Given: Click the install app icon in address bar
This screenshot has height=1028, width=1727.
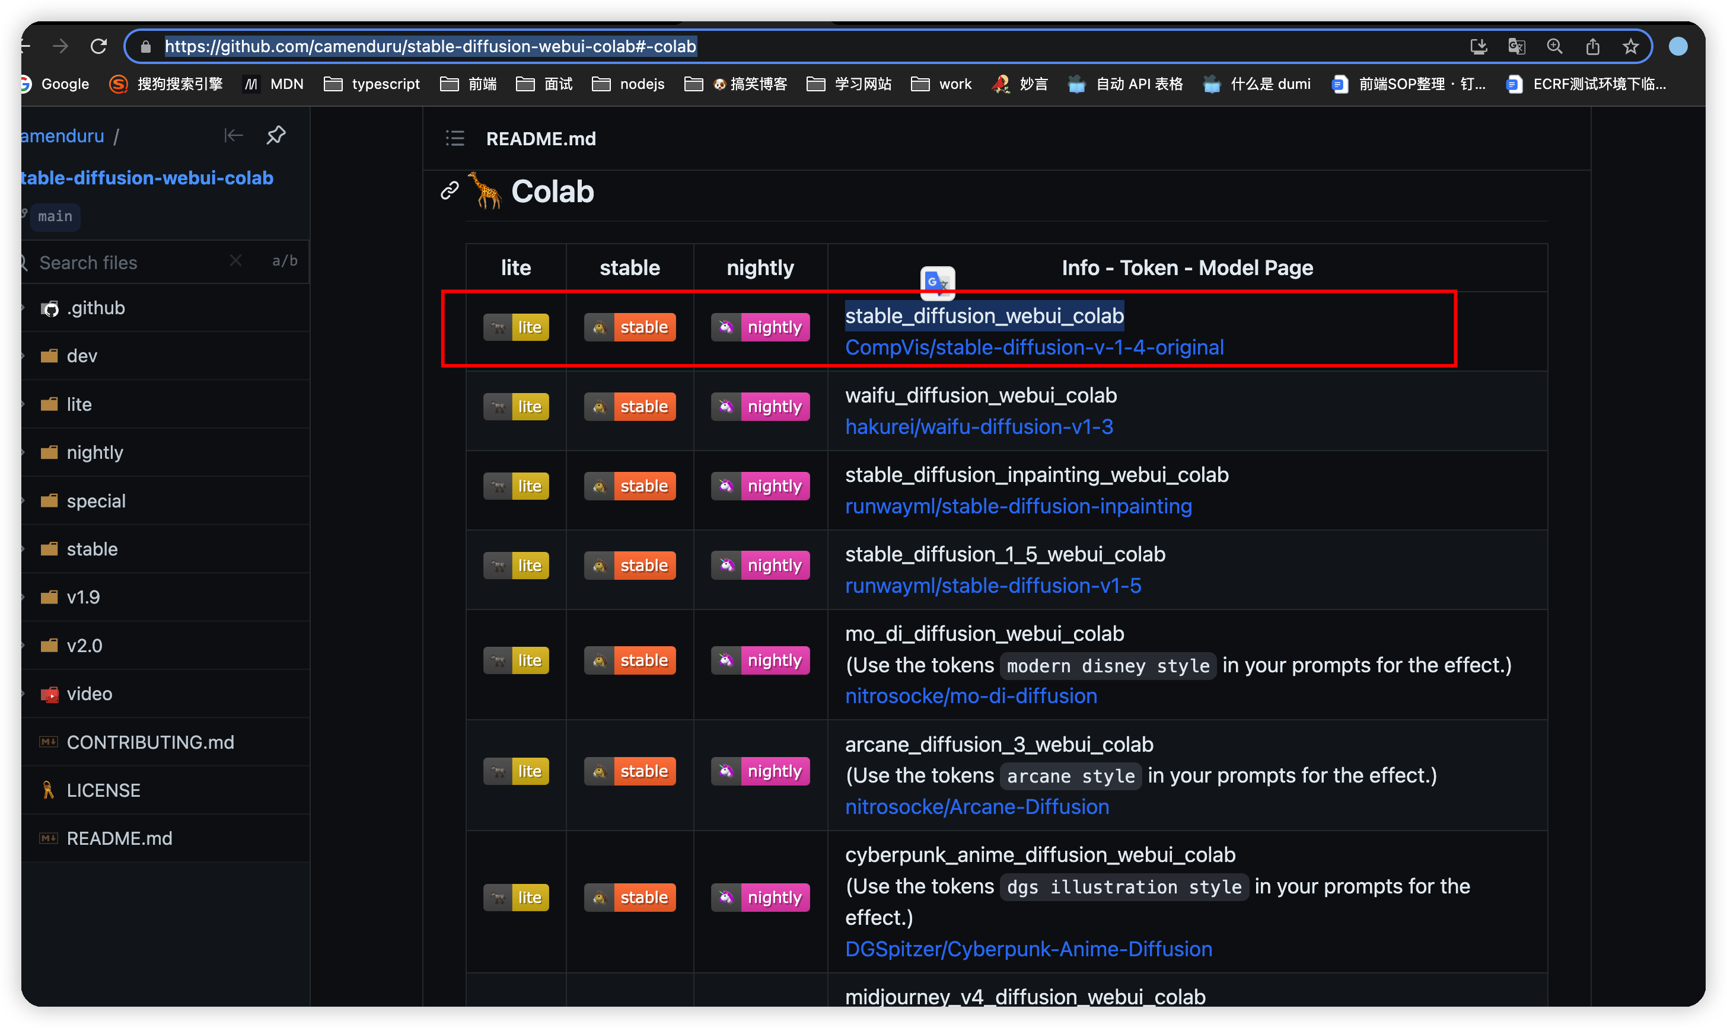Looking at the screenshot, I should tap(1479, 46).
